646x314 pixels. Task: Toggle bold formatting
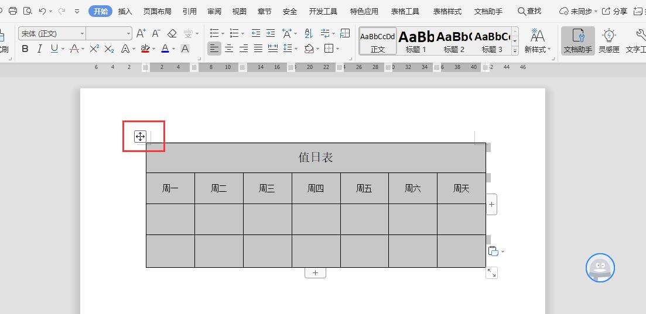[x=25, y=49]
